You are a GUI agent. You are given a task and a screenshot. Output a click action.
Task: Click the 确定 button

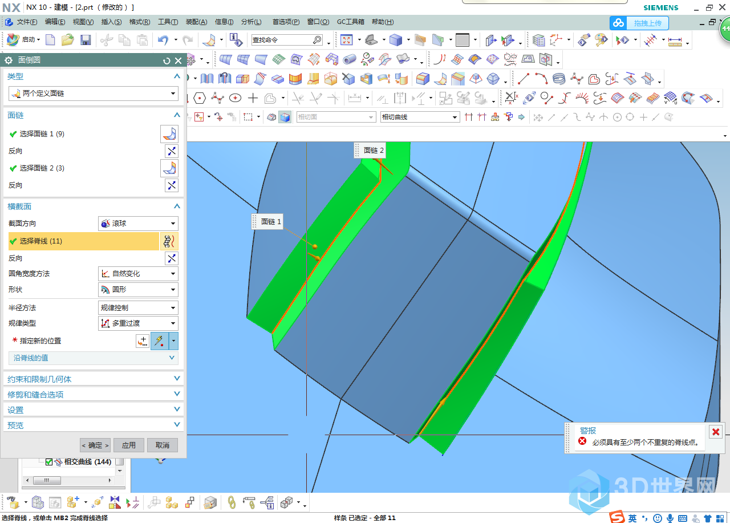95,445
